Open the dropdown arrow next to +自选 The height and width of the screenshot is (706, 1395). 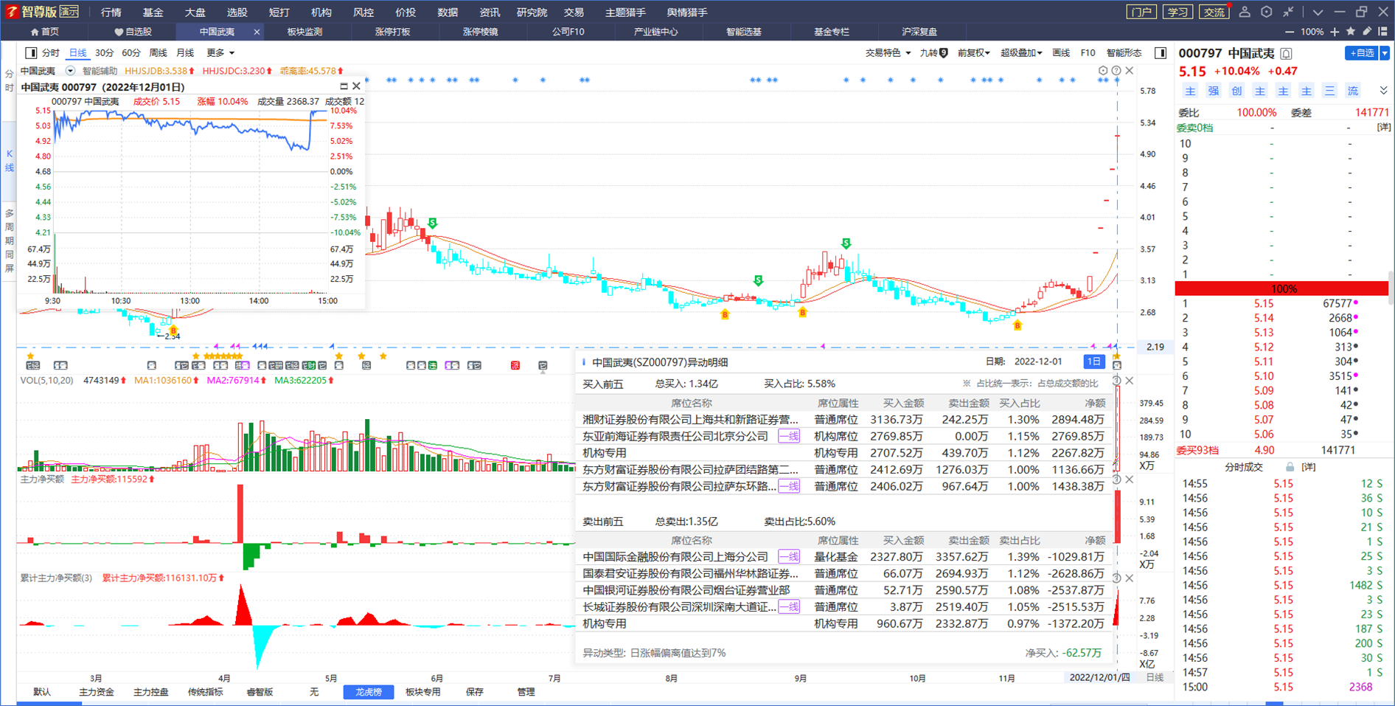pyautogui.click(x=1385, y=53)
